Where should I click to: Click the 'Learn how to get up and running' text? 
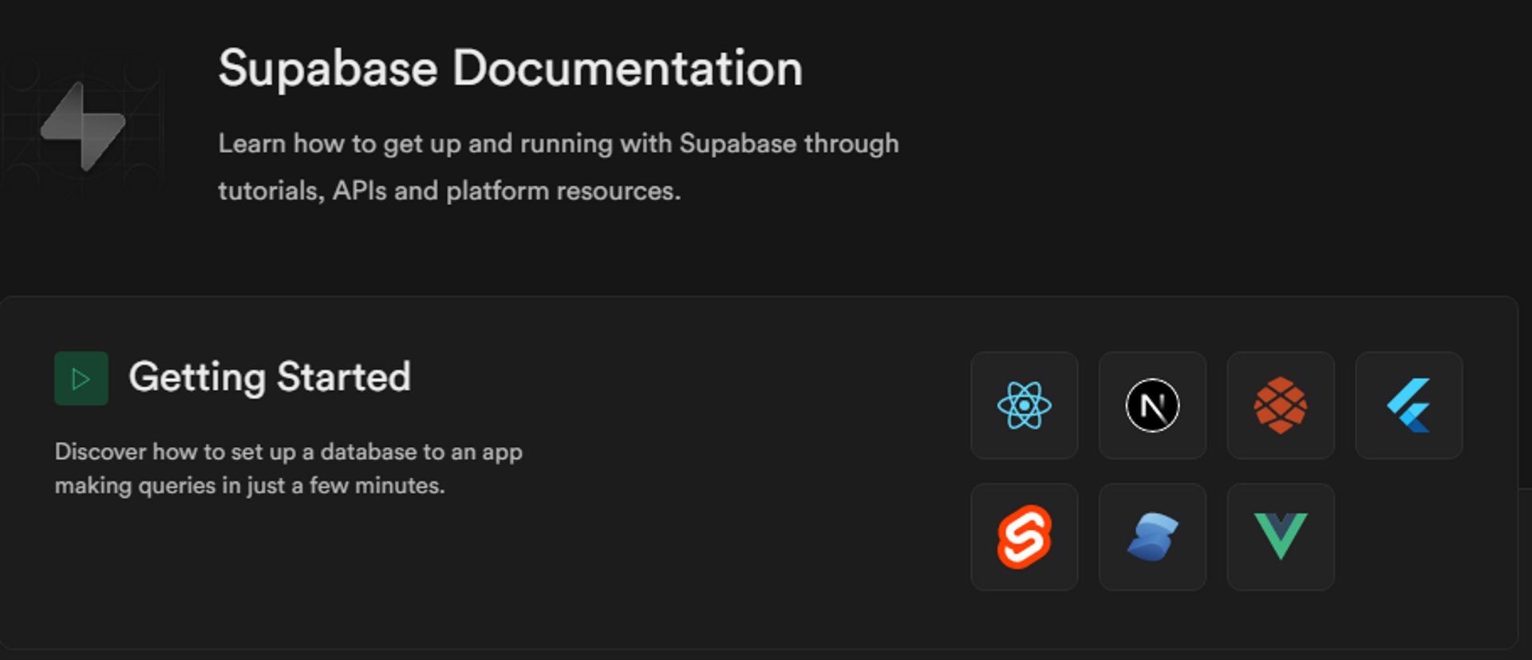pyautogui.click(x=559, y=167)
